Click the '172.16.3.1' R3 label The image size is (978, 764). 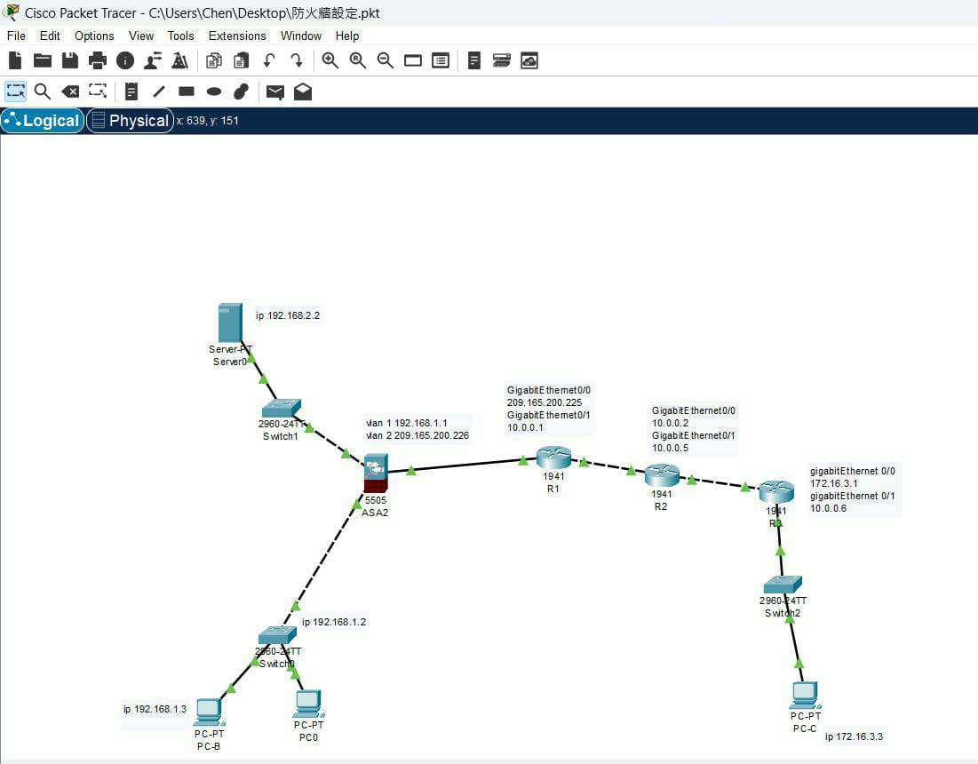[x=834, y=483]
